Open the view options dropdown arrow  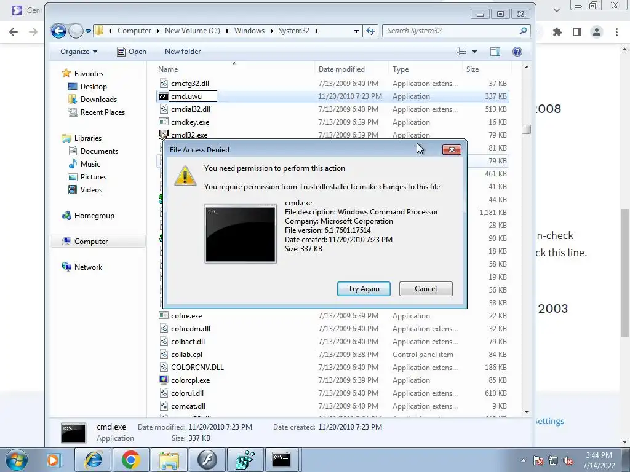474,52
